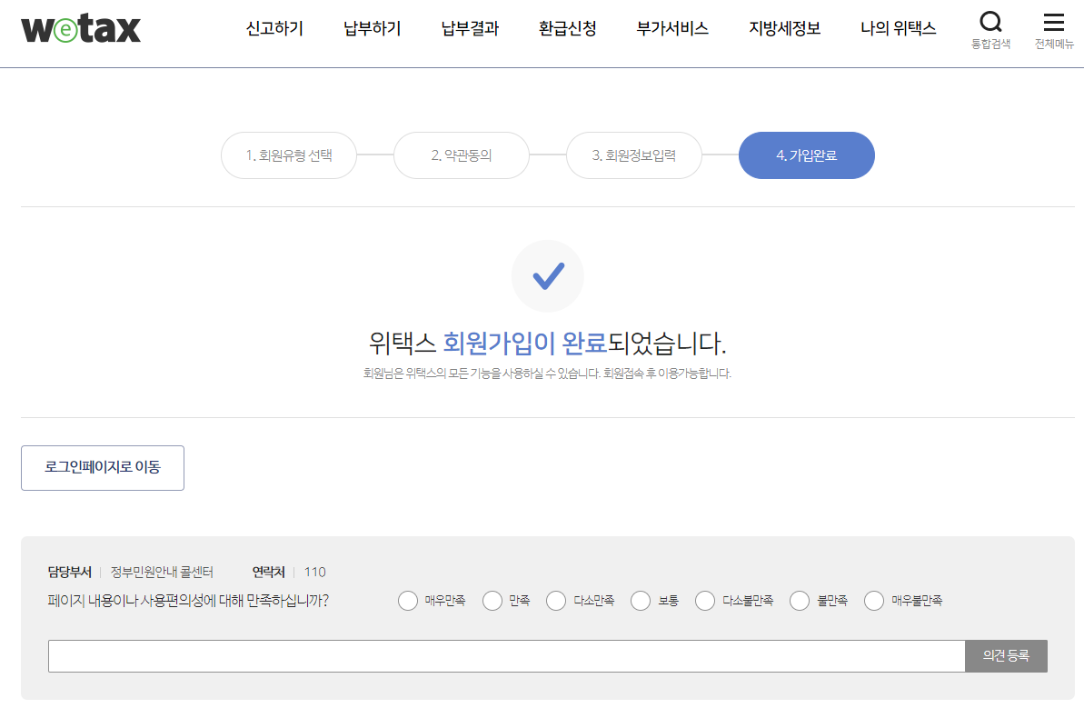Click step 3. 회원정보입력
The width and height of the screenshot is (1084, 708).
[x=634, y=155]
